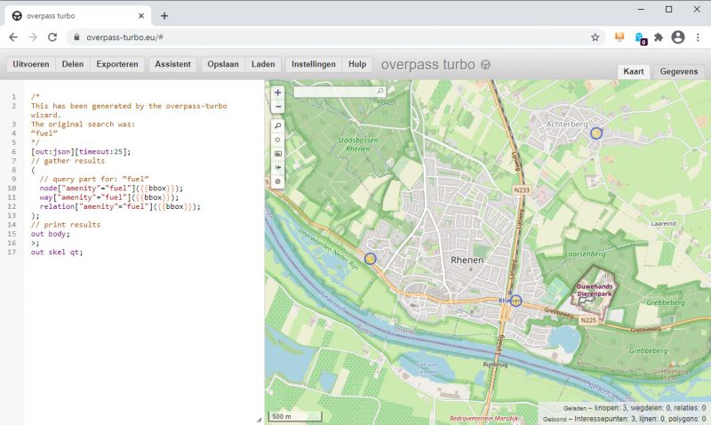Zoom in on the map
This screenshot has height=425, width=711.
[x=278, y=92]
